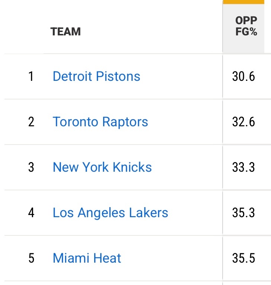Select the 32.6 value for Toronto

point(244,122)
